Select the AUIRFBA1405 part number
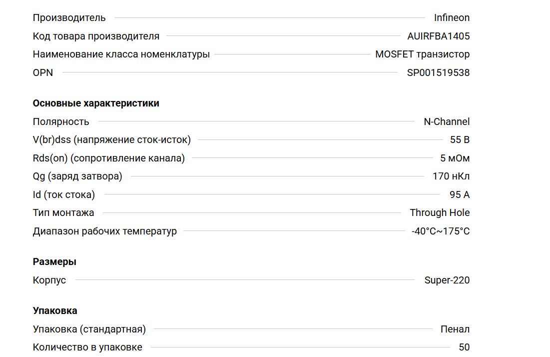 pyautogui.click(x=439, y=36)
